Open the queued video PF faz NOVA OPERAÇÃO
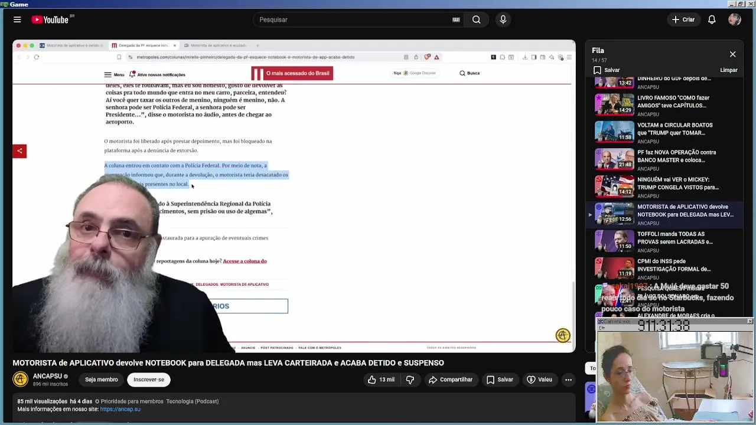Viewport: 756px width, 425px height. pyautogui.click(x=664, y=159)
